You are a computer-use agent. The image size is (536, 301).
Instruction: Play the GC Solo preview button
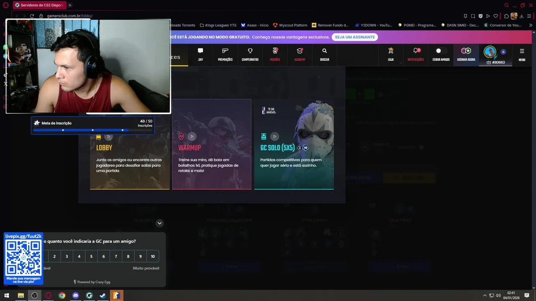tap(274, 136)
